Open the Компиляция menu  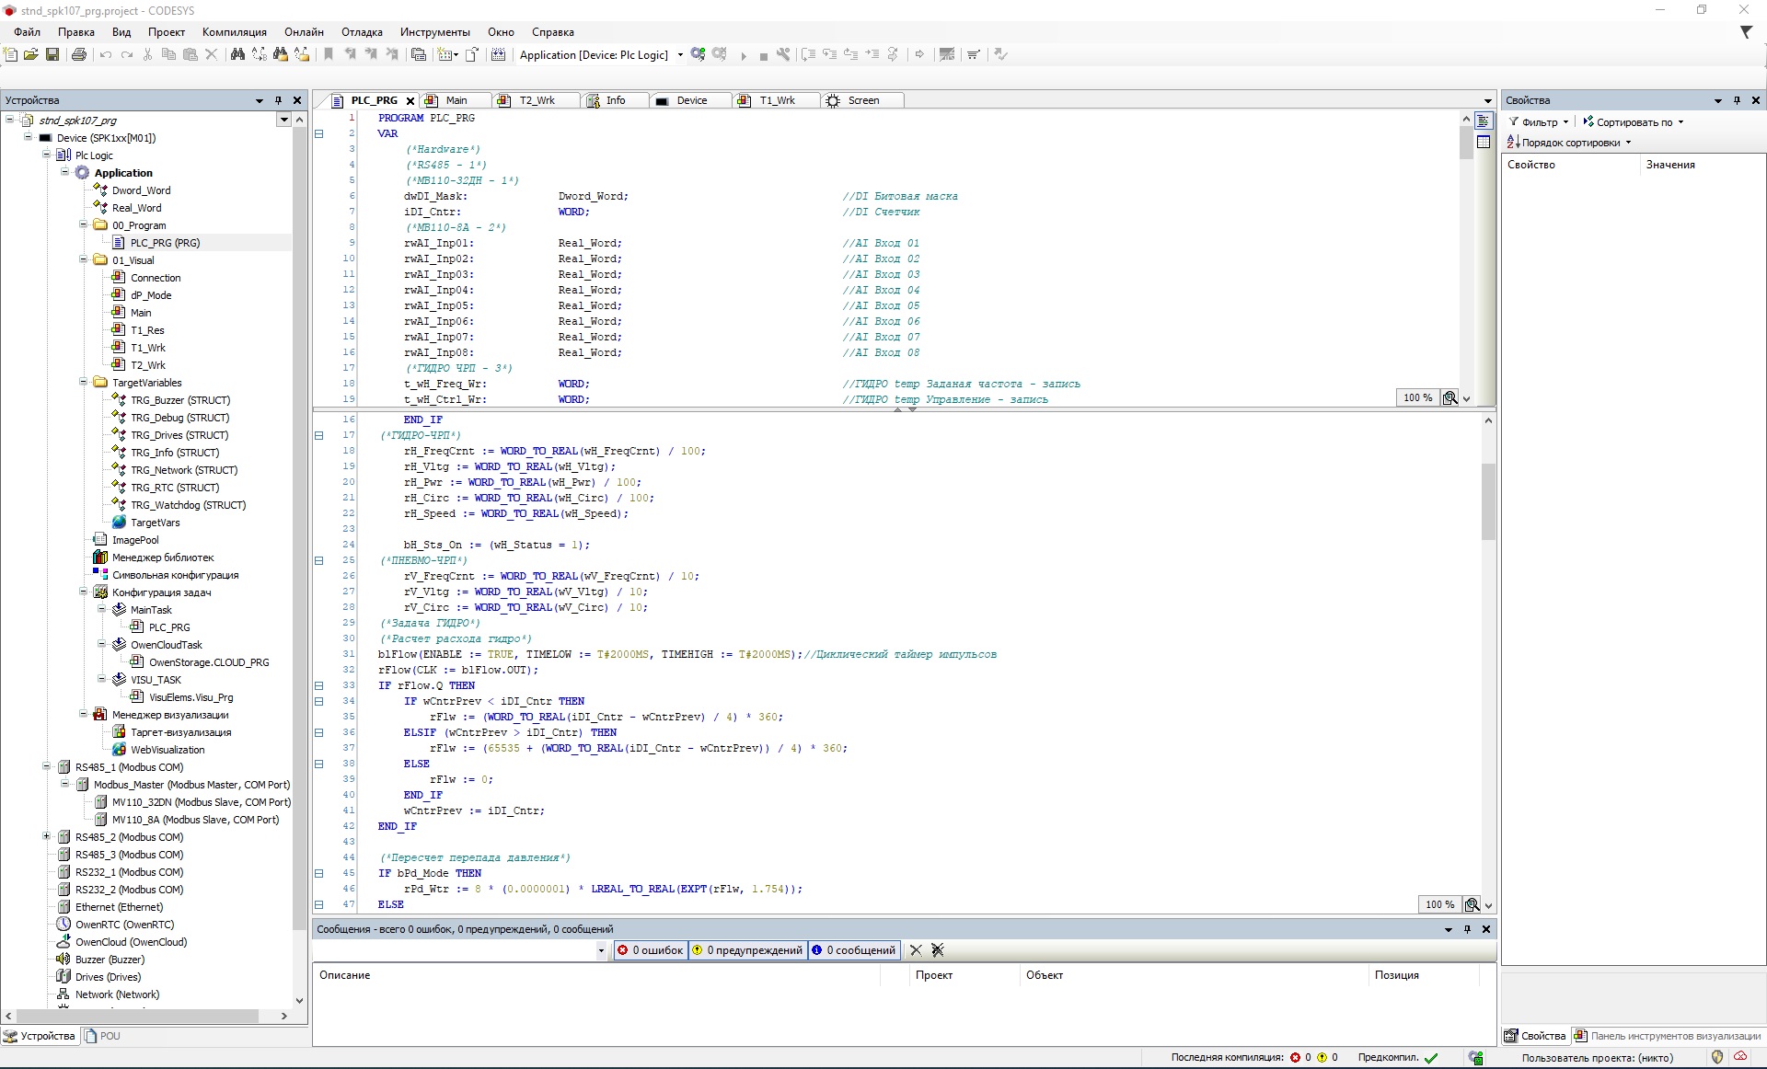pyautogui.click(x=234, y=32)
